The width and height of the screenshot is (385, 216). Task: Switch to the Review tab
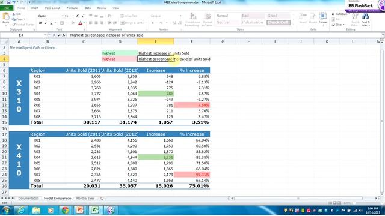[x=102, y=8]
